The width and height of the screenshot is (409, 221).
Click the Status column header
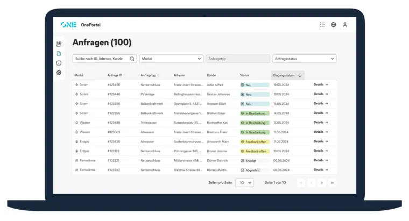[245, 75]
